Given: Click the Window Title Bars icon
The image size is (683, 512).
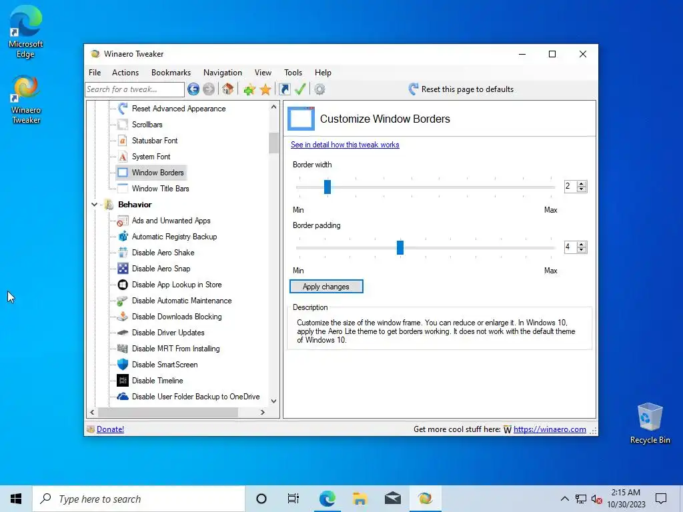Looking at the screenshot, I should pyautogui.click(x=123, y=189).
